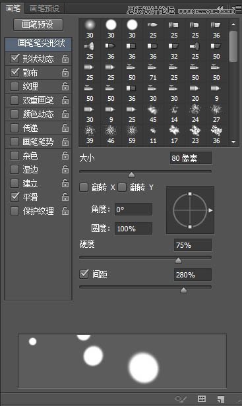This screenshot has width=242, height=406.
Task: Click the brush stroke preview area
Action: [x=122, y=361]
